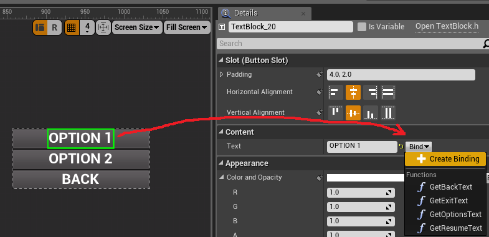This screenshot has width=489, height=237.
Task: Expand the Padding property
Action: [221, 74]
